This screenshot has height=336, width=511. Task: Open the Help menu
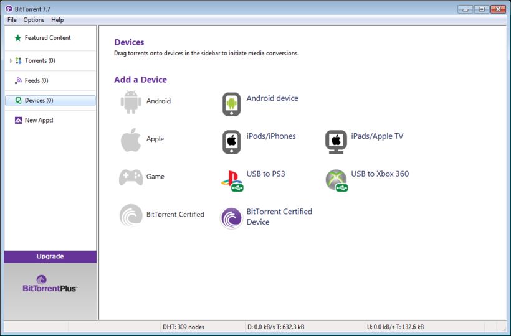(57, 20)
